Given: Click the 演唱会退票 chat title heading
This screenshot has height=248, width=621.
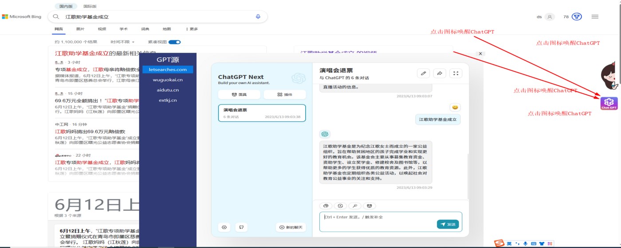Looking at the screenshot, I should pyautogui.click(x=336, y=70).
